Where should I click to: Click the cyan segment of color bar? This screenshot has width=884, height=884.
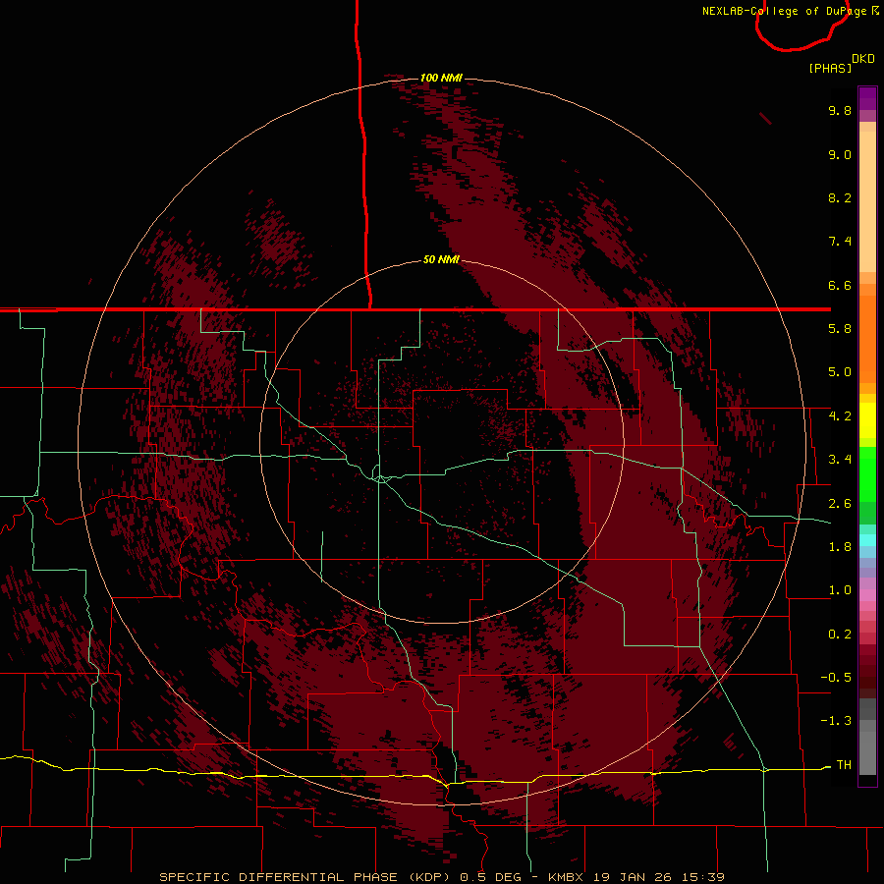[867, 540]
